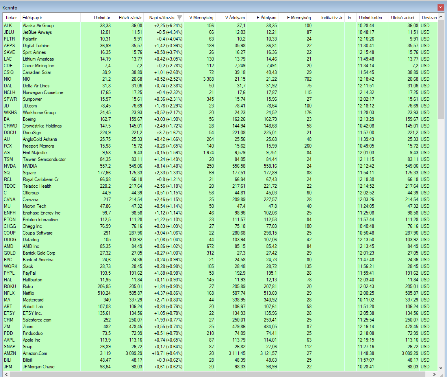Click the vertical scrollbar down arrow
The image size is (447, 377).
[x=441, y=368]
